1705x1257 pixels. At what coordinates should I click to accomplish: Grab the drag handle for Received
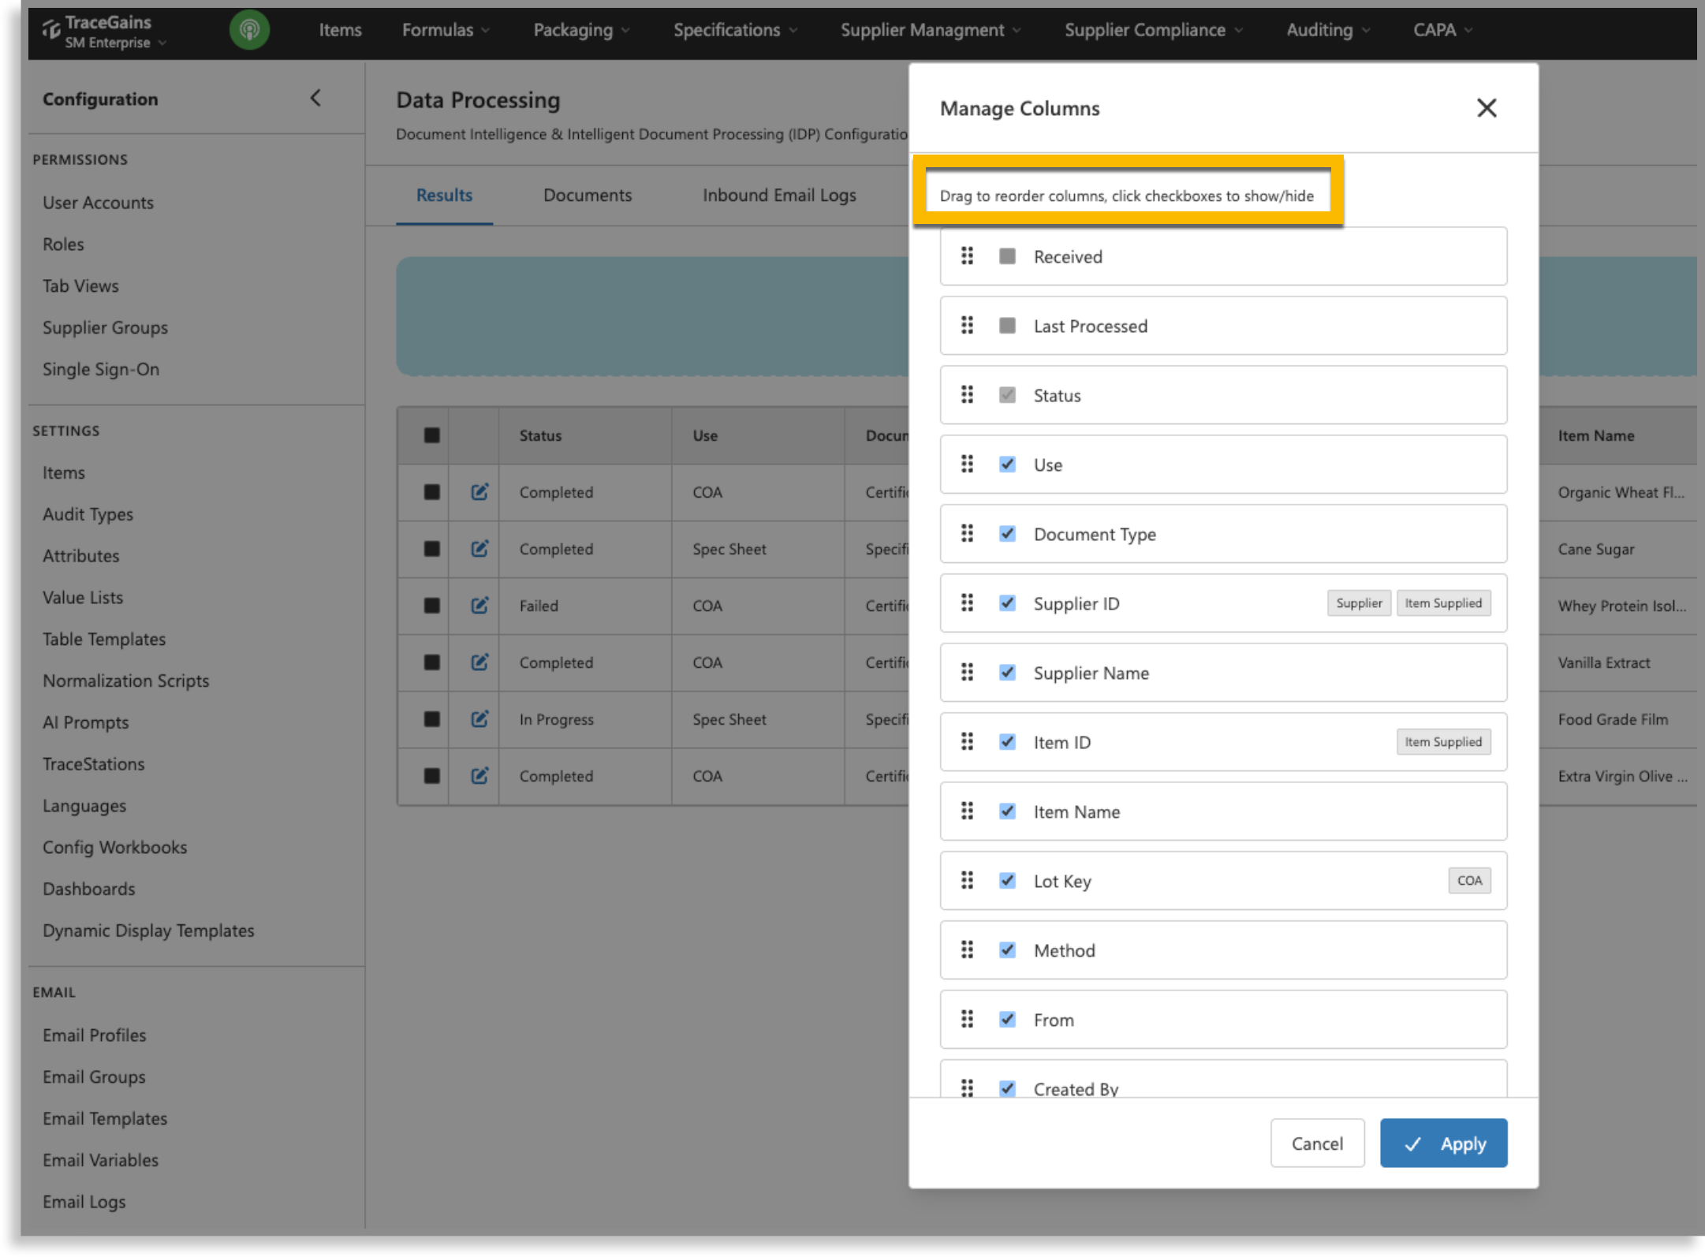point(967,256)
